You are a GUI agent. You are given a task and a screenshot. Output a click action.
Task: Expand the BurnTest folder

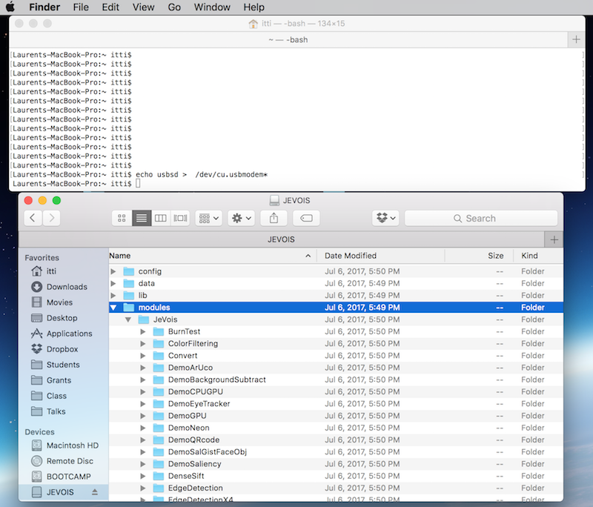(143, 331)
